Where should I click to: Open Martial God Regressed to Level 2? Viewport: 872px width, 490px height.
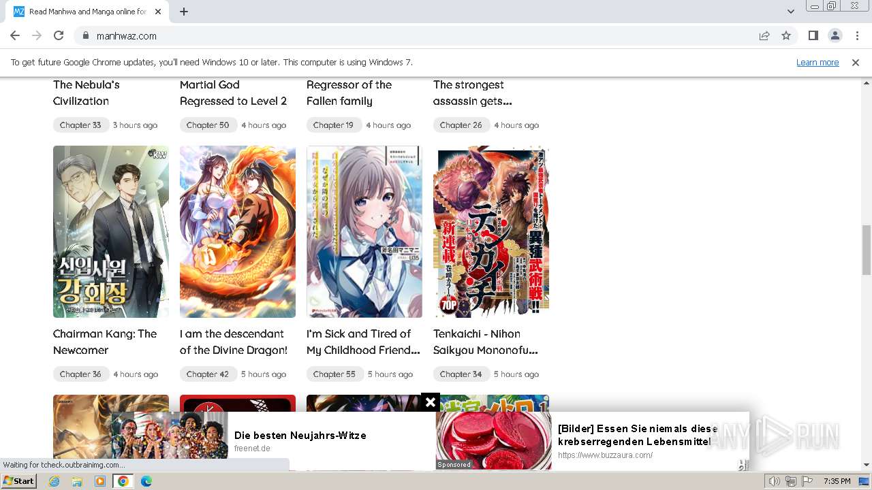(x=234, y=93)
